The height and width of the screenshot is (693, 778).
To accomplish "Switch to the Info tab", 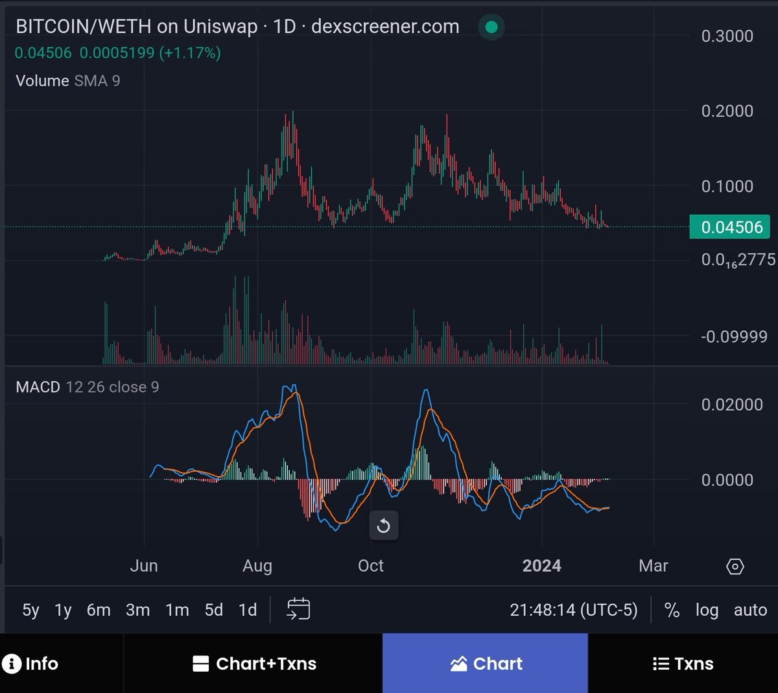I will pos(30,663).
